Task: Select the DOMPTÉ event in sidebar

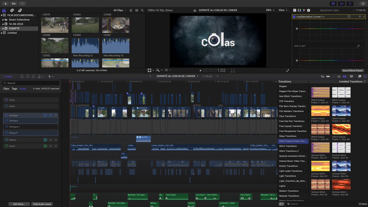Action: pos(19,29)
